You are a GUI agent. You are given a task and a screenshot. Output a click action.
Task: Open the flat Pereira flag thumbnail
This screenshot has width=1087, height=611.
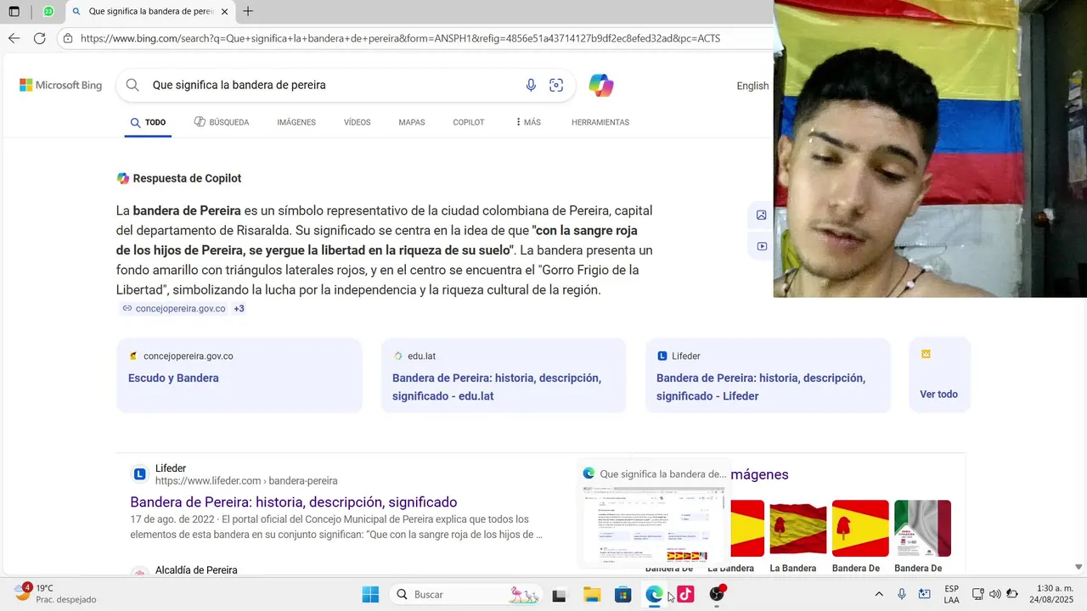point(860,529)
